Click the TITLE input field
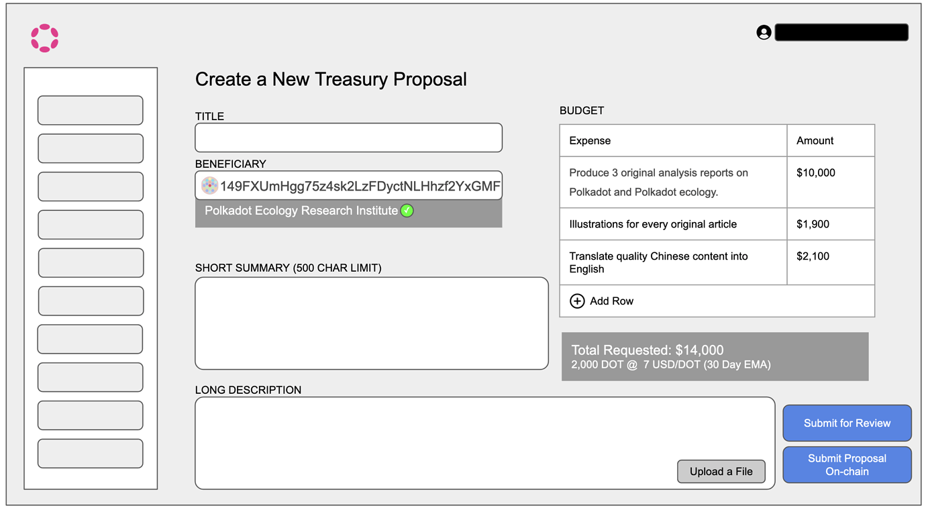 [348, 137]
